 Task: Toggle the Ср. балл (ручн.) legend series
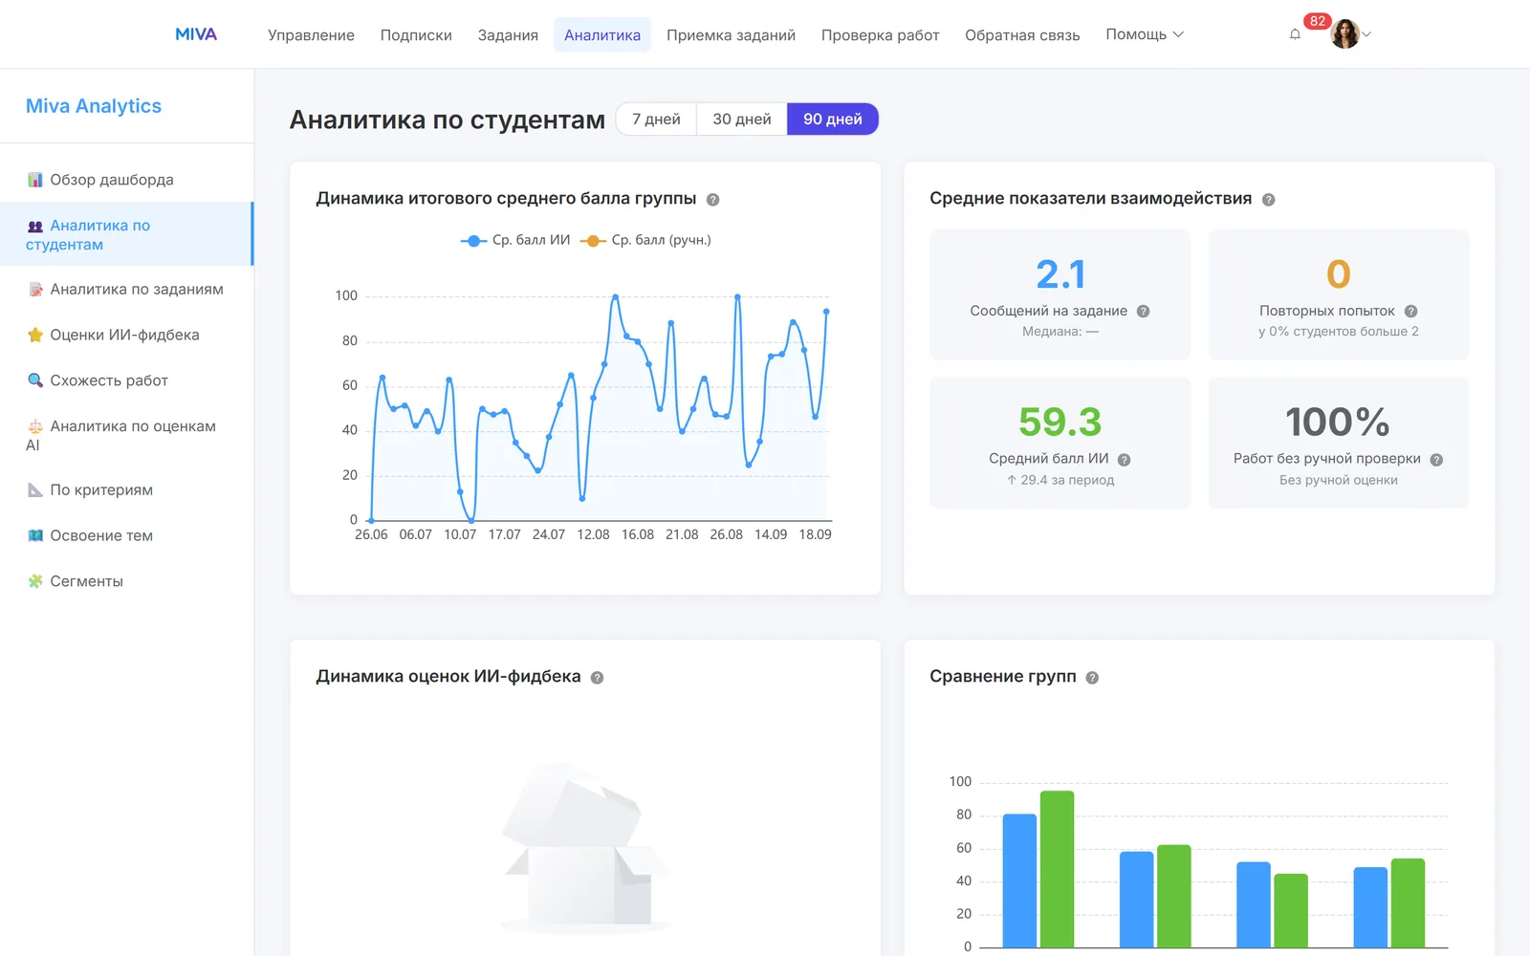tap(645, 240)
